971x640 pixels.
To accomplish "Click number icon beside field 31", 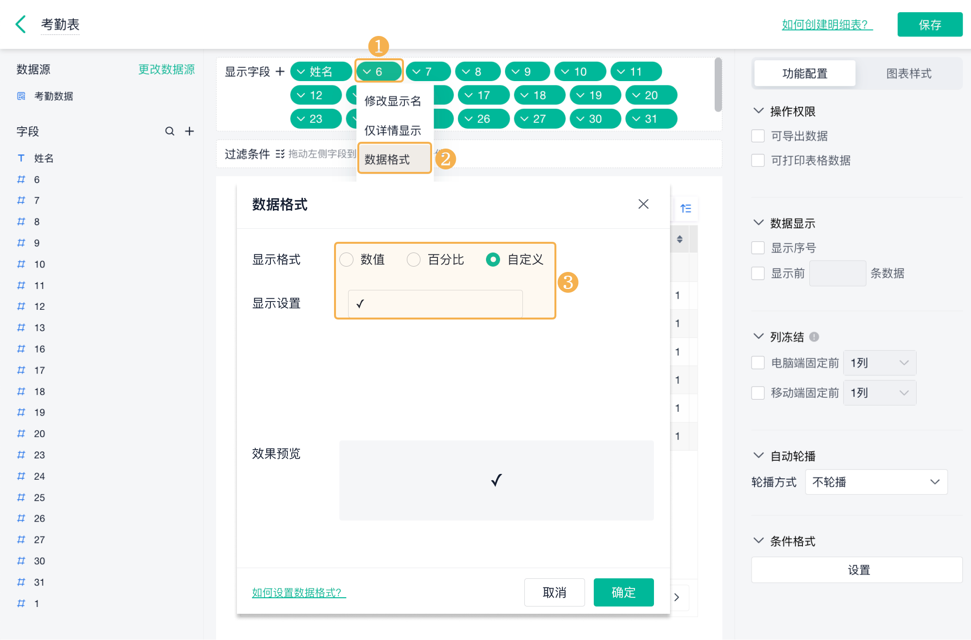I will pos(21,582).
